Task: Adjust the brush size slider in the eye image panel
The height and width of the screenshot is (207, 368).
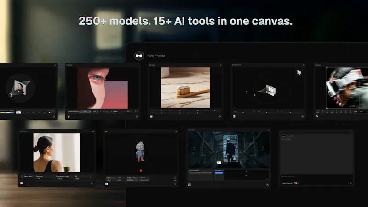Action: [x=115, y=112]
